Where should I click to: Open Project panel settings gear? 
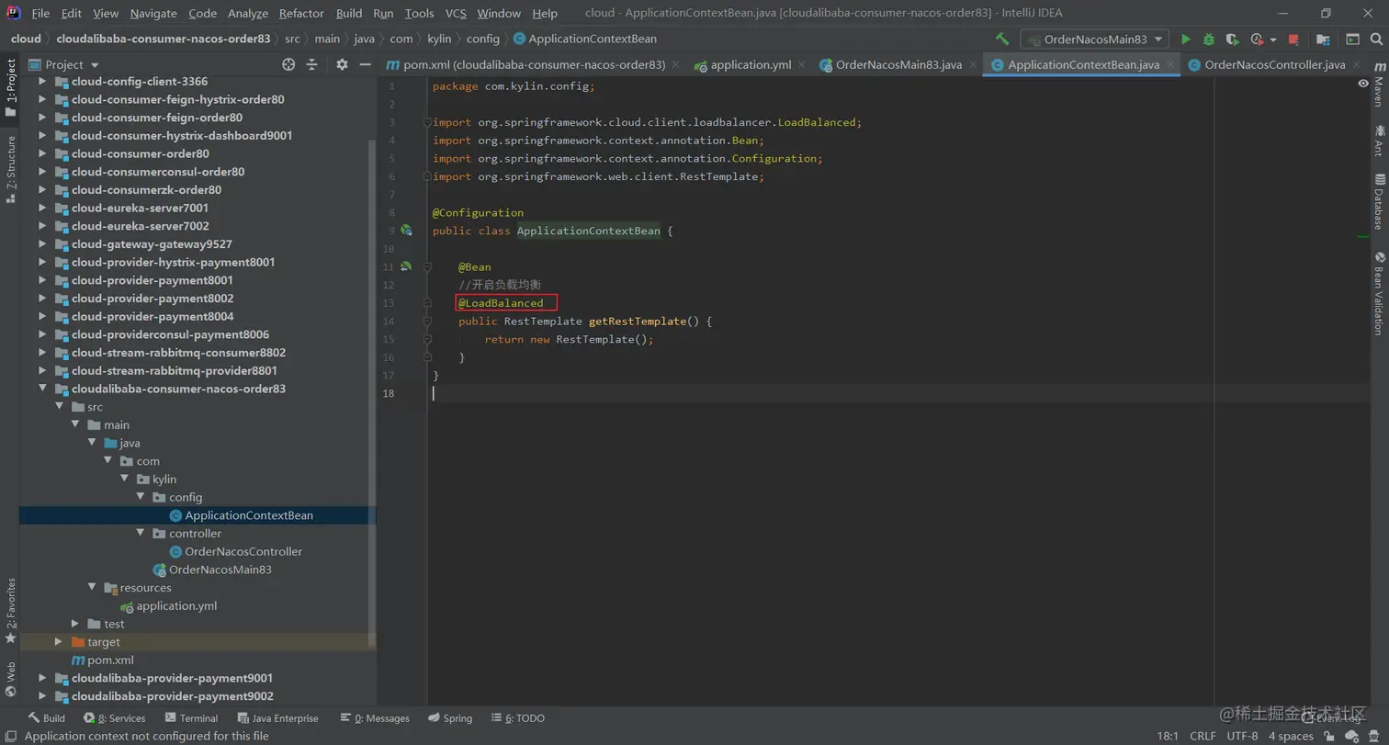click(342, 64)
